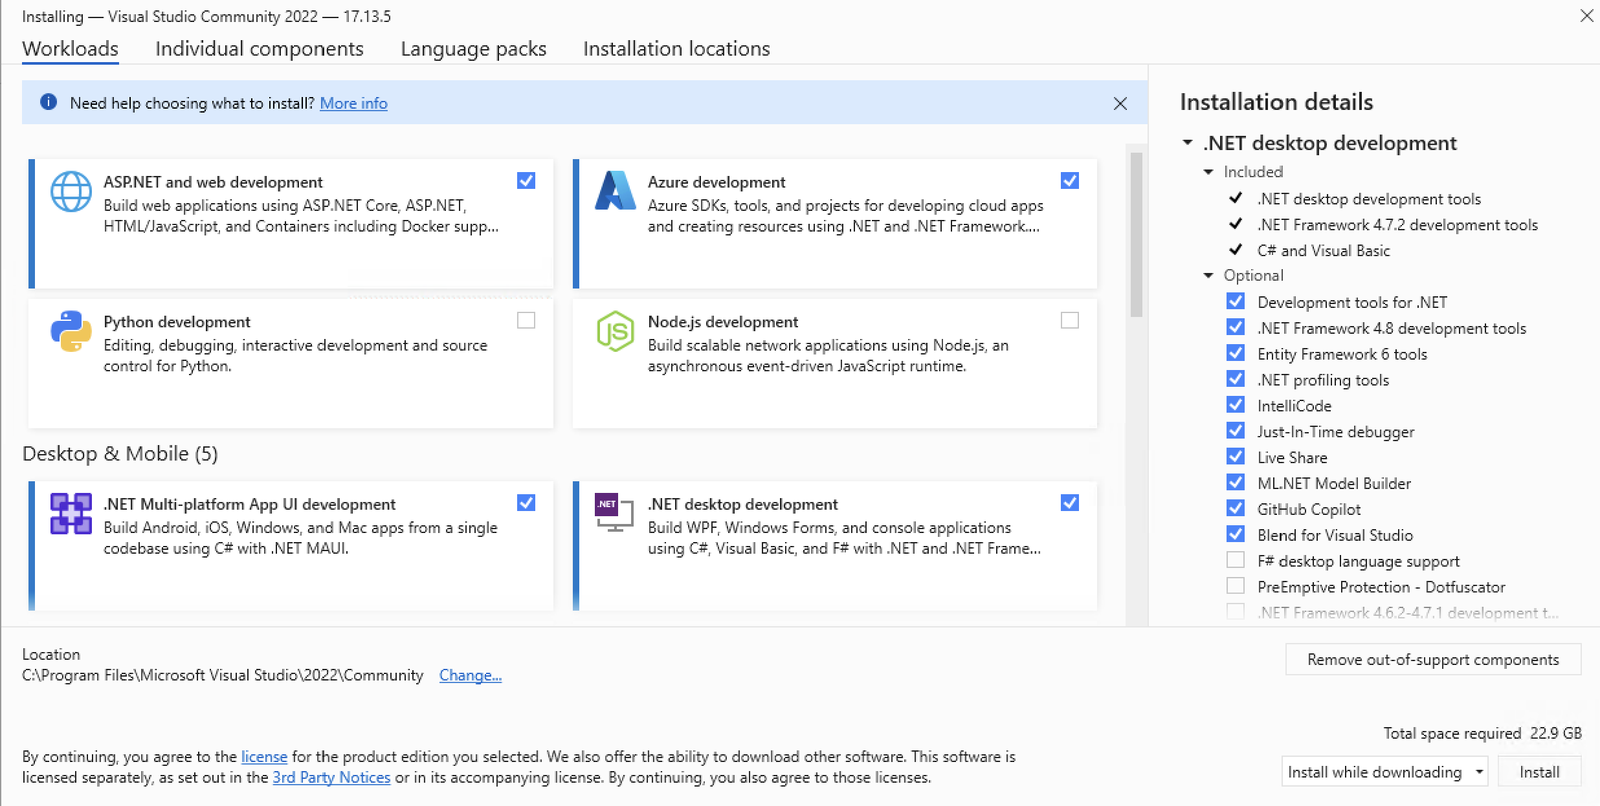This screenshot has height=806, width=1600.
Task: Click the Python development title text
Action: click(x=177, y=322)
